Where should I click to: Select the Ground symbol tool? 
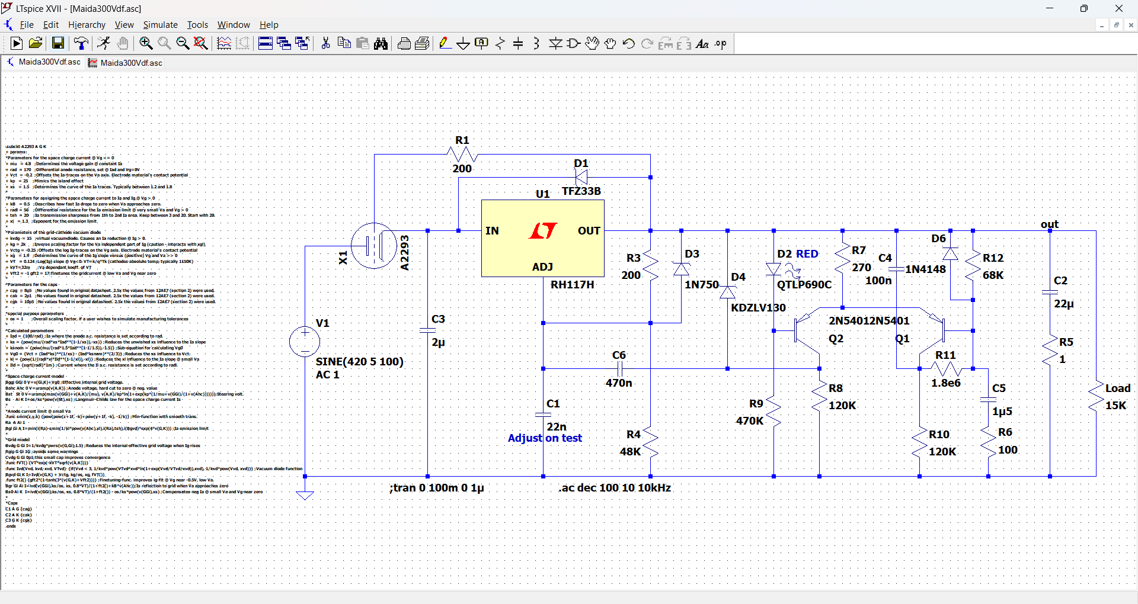point(463,43)
